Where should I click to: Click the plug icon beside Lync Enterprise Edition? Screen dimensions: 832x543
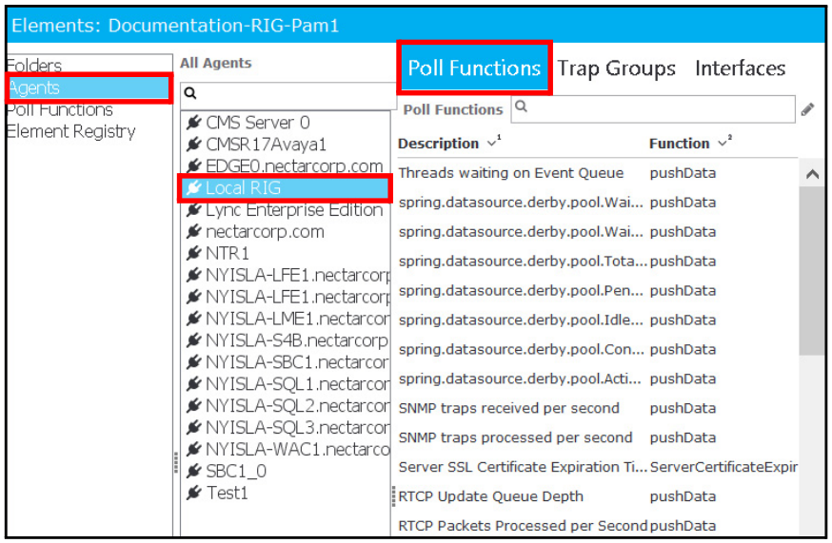[193, 209]
